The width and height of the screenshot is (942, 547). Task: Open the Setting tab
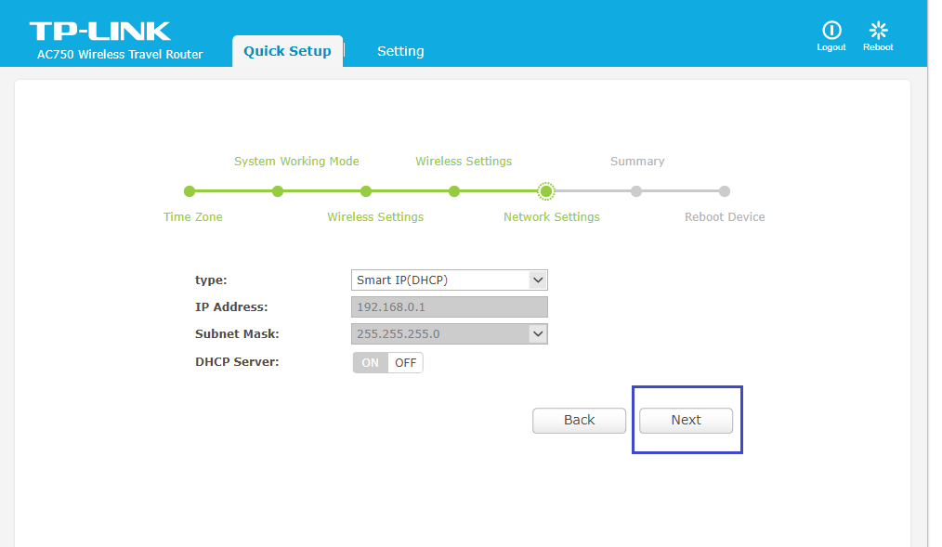(x=400, y=51)
